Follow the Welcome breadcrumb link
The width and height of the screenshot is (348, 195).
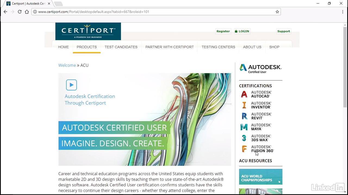[x=67, y=65]
